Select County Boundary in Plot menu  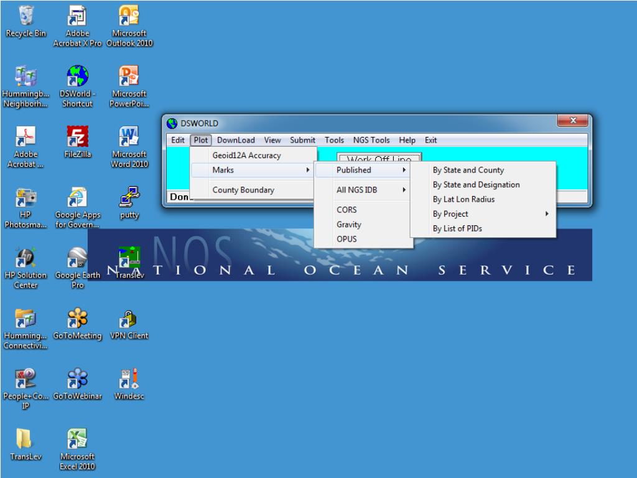click(x=254, y=190)
